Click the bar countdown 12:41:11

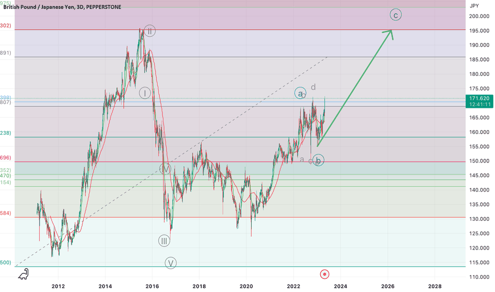(x=479, y=105)
